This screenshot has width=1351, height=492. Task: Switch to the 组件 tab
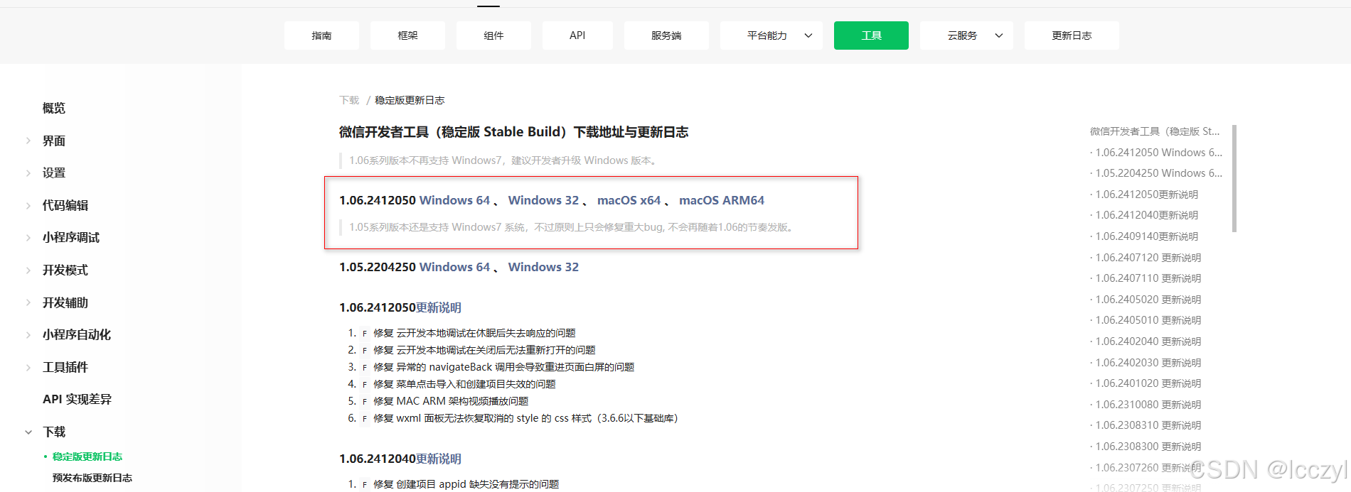pos(493,35)
